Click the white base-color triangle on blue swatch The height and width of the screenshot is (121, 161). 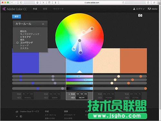pos(80,72)
